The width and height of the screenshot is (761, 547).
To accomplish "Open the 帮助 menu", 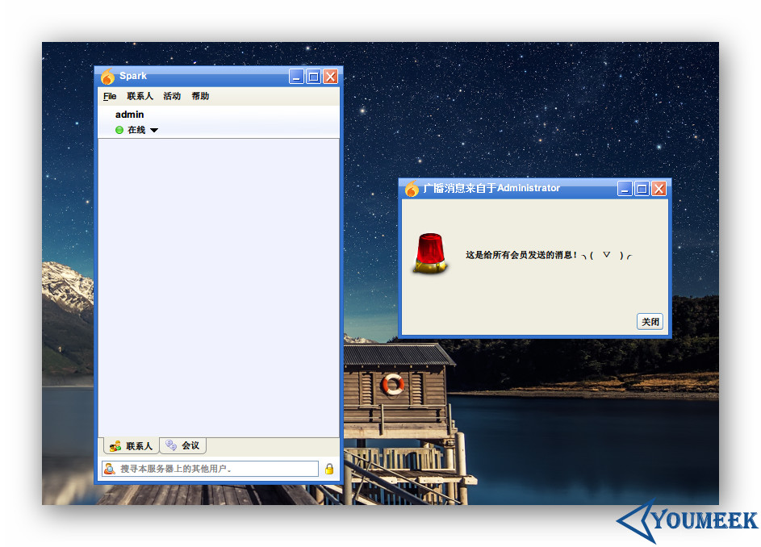I will [x=200, y=96].
